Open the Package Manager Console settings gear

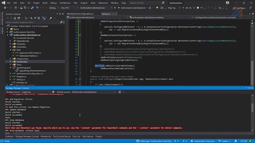[53, 92]
